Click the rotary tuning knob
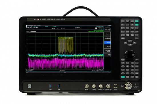 130,54
